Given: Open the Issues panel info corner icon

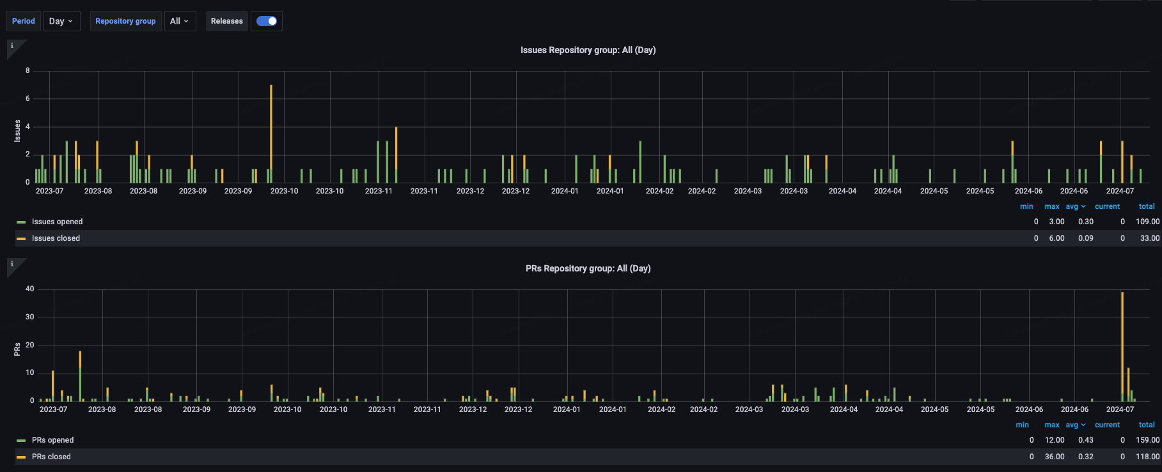Looking at the screenshot, I should 12,46.
